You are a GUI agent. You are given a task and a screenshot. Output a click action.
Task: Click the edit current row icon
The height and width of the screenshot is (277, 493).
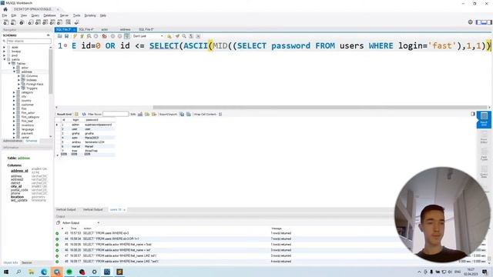click(140, 114)
